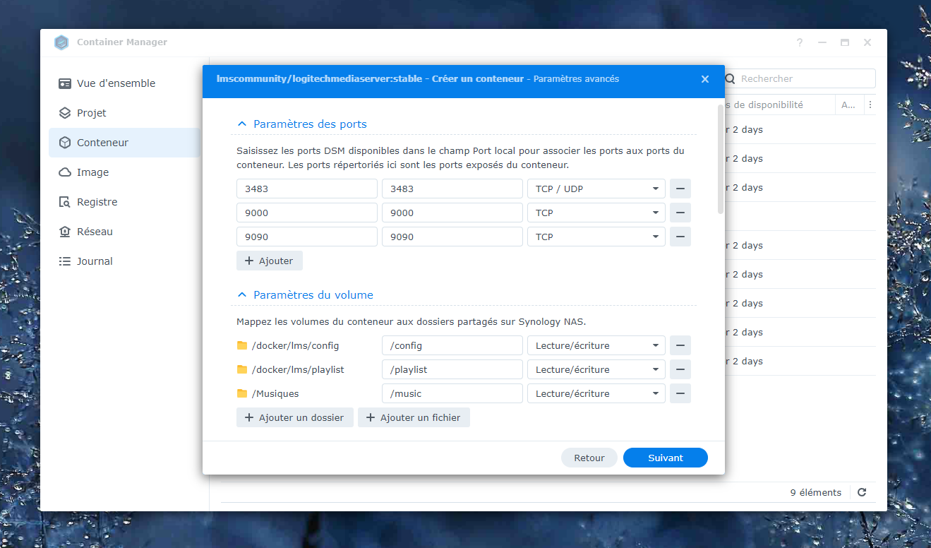
Task: Remove the 3483 port mapping row
Action: pyautogui.click(x=680, y=189)
